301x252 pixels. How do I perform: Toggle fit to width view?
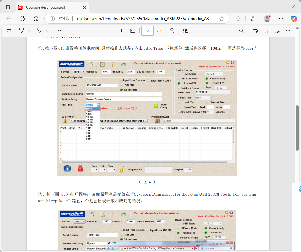pyautogui.click(x=133, y=31)
